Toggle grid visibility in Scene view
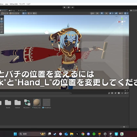137x137 pixels. click(x=23, y=13)
